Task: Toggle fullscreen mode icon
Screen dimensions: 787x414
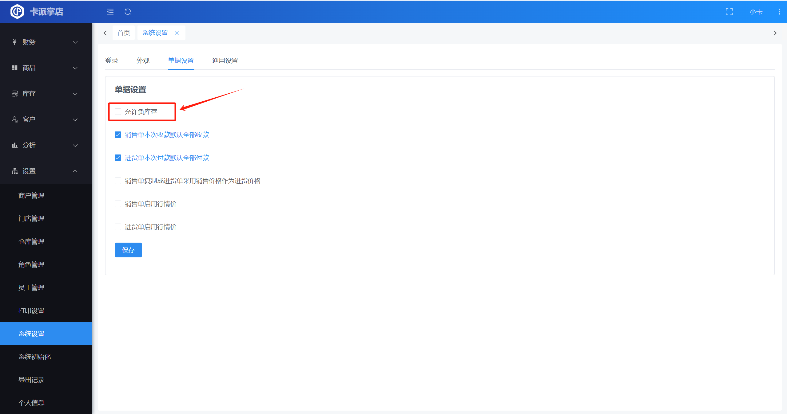Action: coord(729,12)
